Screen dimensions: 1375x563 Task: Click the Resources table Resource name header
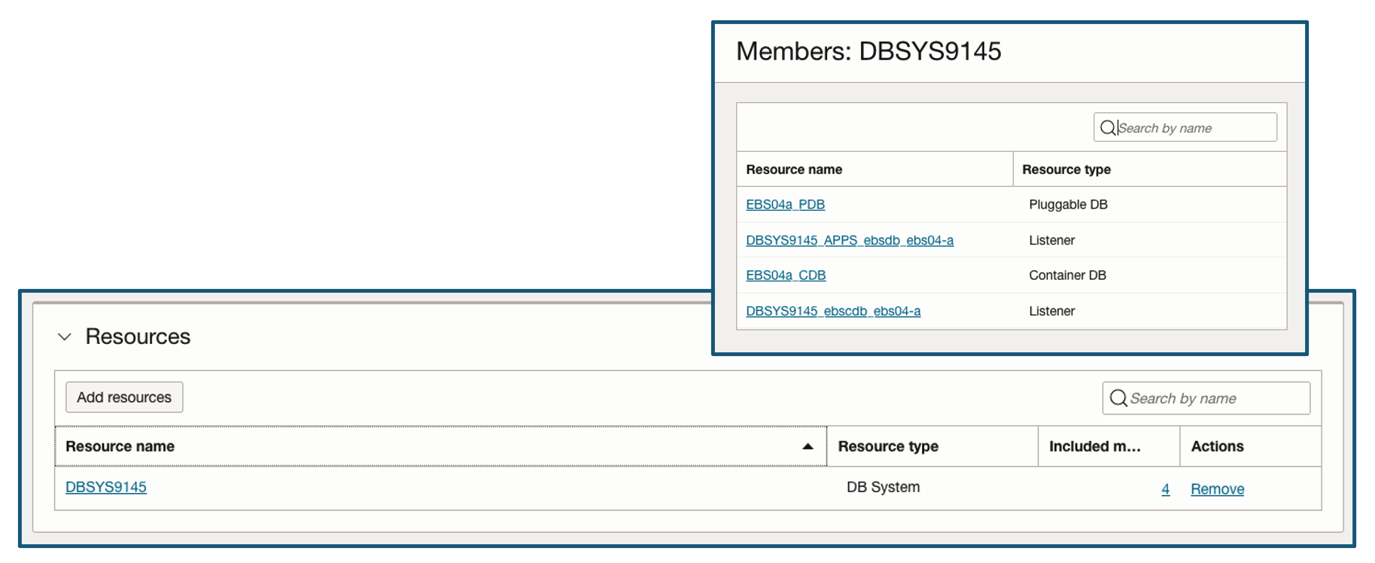point(120,446)
